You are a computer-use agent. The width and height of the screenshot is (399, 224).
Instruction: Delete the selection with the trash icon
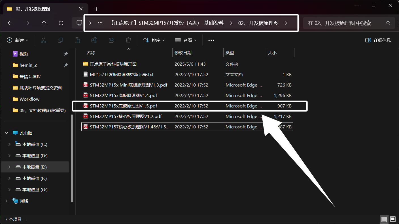(x=128, y=40)
